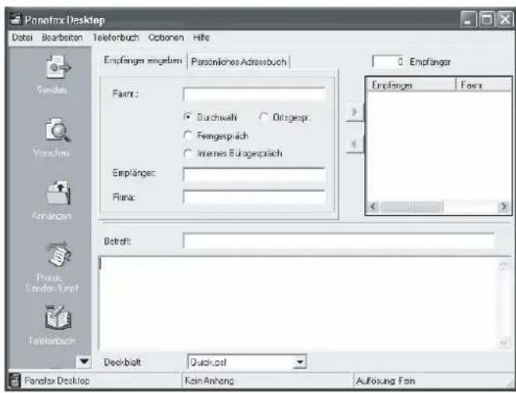
Task: Select the Ortsgespr. radio button
Action: coord(263,117)
